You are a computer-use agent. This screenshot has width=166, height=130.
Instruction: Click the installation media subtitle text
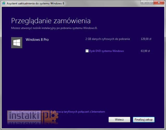click(x=54, y=28)
